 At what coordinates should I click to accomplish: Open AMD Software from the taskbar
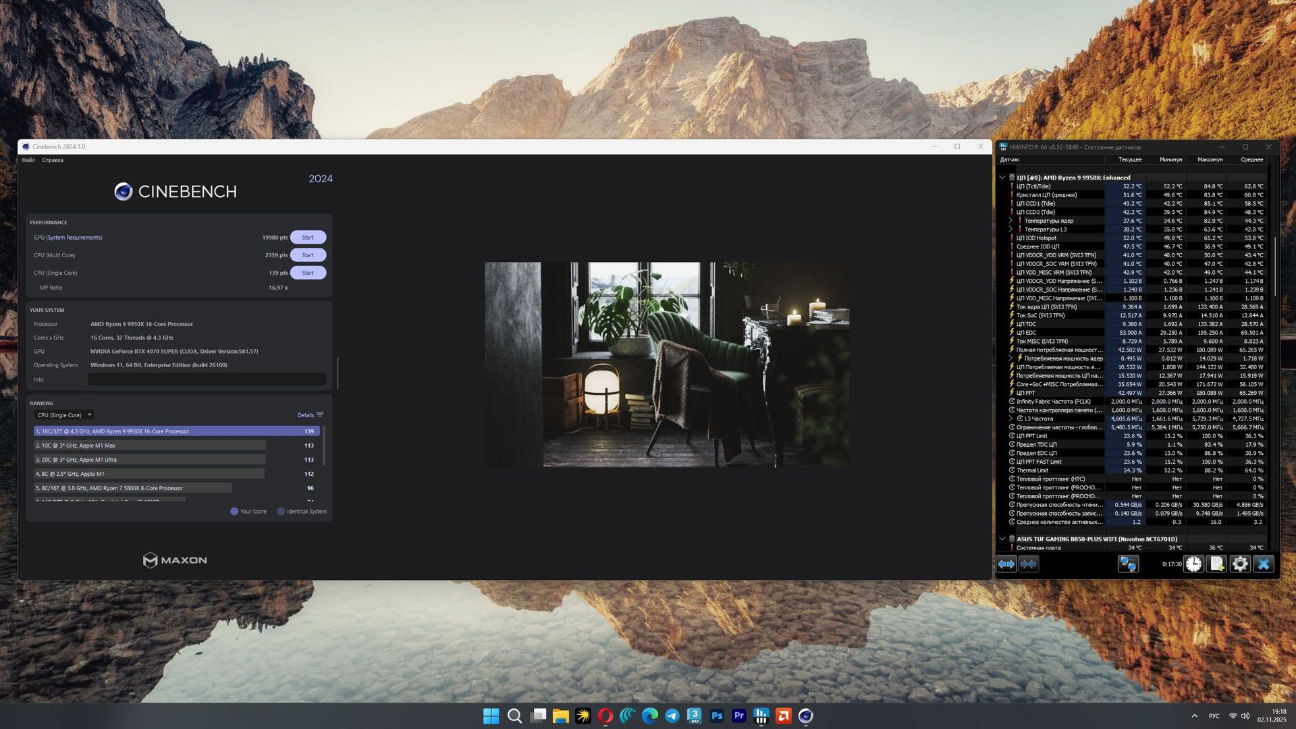coord(784,715)
